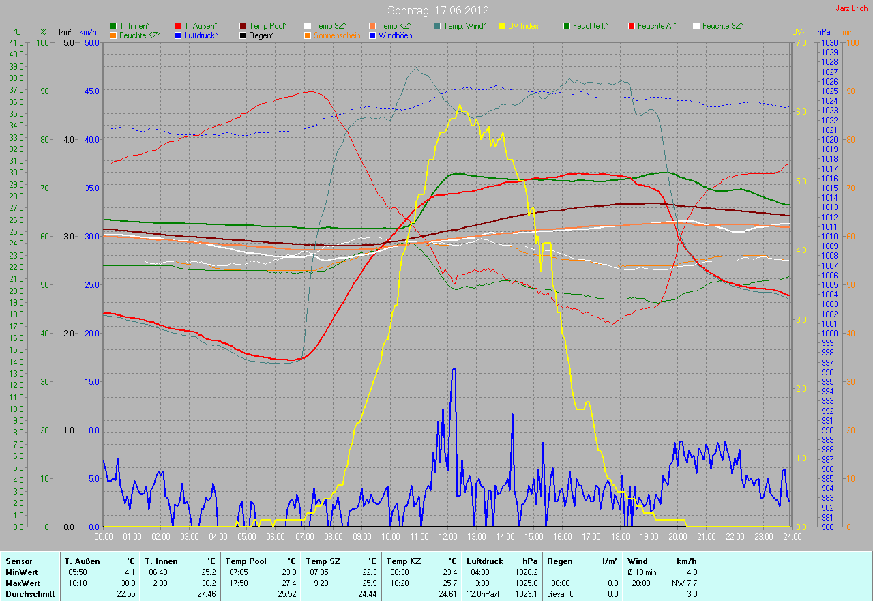Select the 'Sonnenschein' legend label
The height and width of the screenshot is (601, 873).
click(x=337, y=35)
